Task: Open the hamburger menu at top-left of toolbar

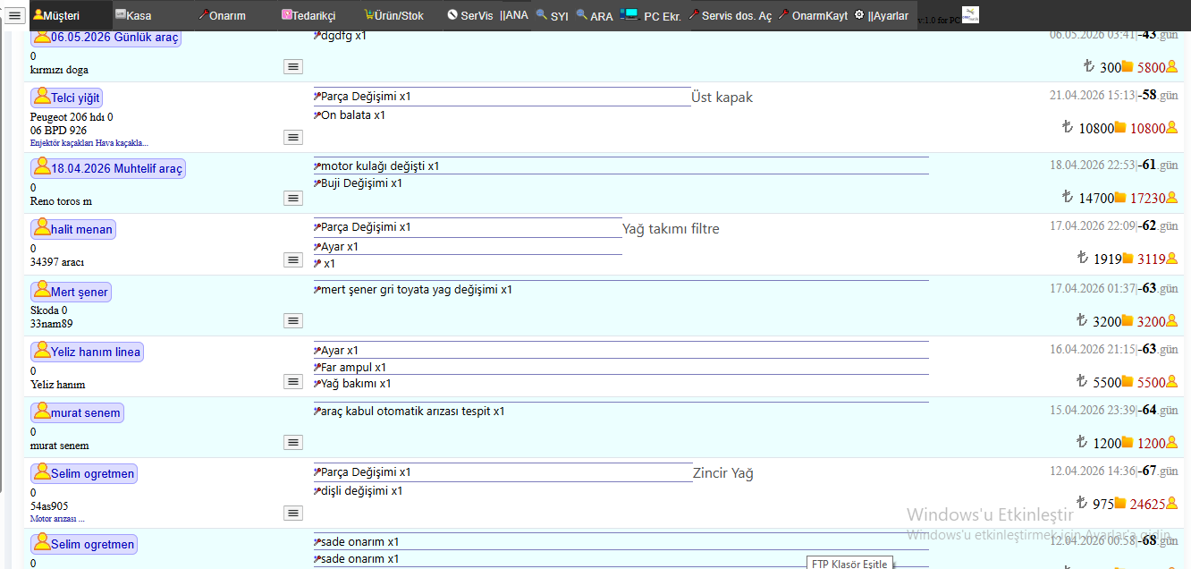Action: (x=14, y=15)
